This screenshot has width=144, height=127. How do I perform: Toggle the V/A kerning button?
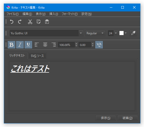99,45
